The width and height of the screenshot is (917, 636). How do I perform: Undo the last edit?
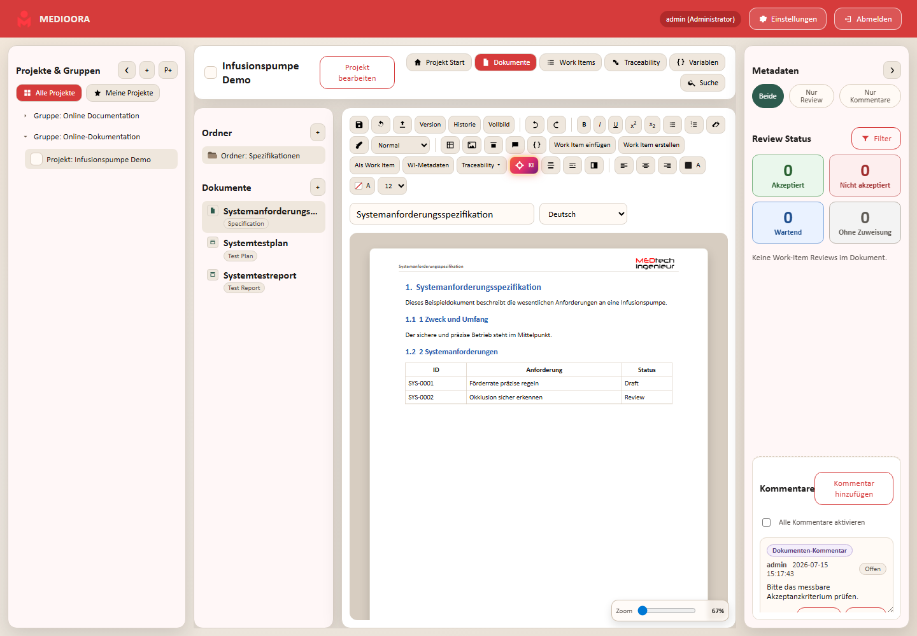coord(535,125)
